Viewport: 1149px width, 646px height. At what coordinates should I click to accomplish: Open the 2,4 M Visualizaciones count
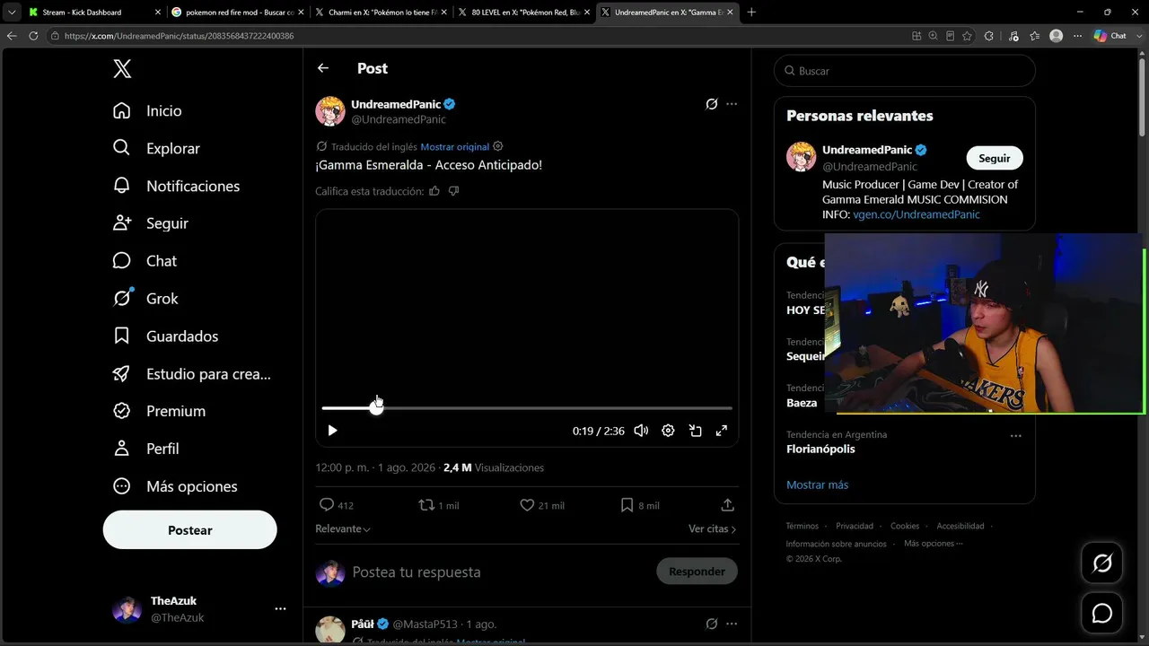point(494,467)
